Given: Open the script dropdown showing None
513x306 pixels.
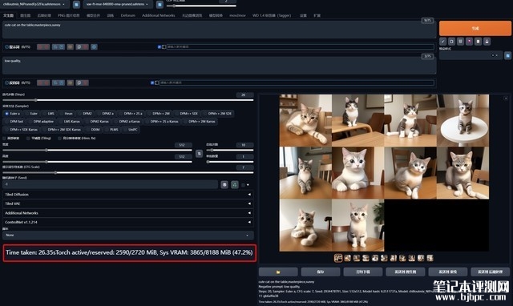Looking at the screenshot, I should coord(128,235).
